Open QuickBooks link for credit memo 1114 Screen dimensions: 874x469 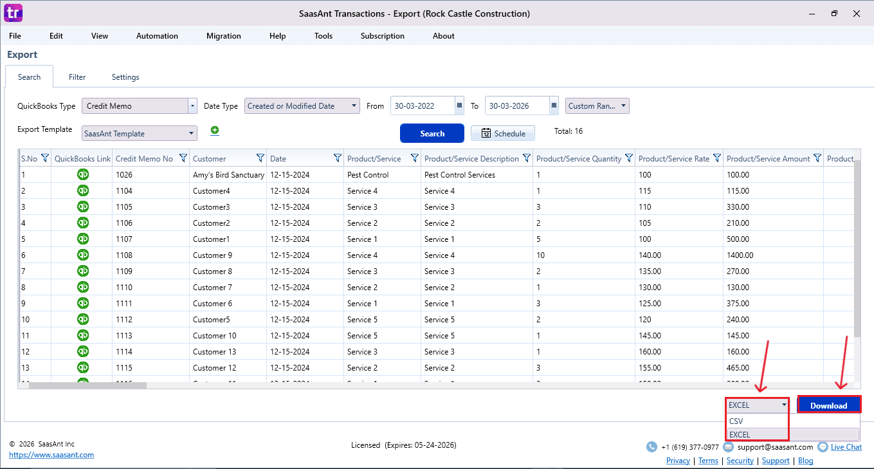[83, 351]
